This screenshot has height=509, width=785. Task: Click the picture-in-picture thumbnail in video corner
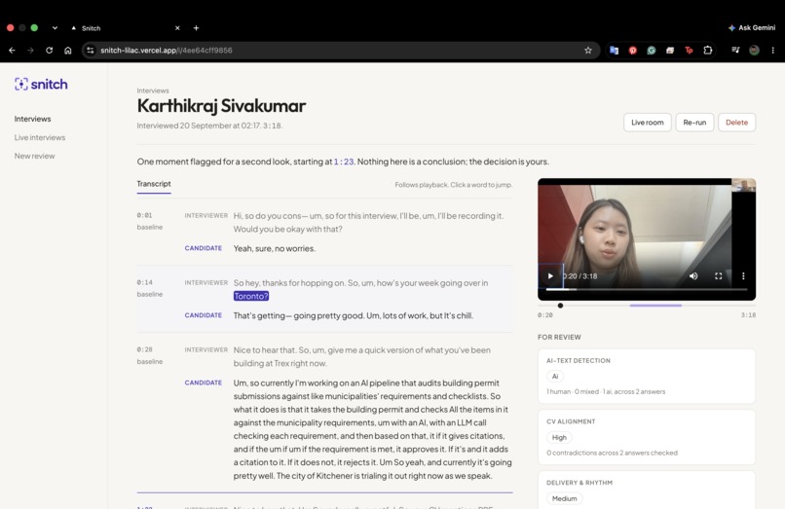[743, 185]
